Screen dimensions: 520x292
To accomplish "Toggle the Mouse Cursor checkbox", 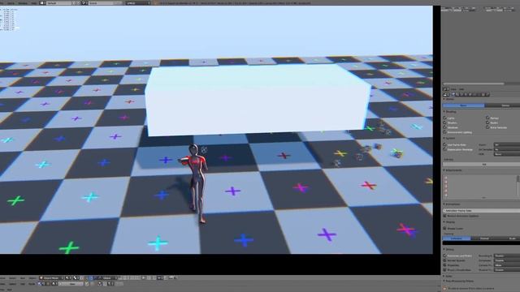I will coord(444,229).
